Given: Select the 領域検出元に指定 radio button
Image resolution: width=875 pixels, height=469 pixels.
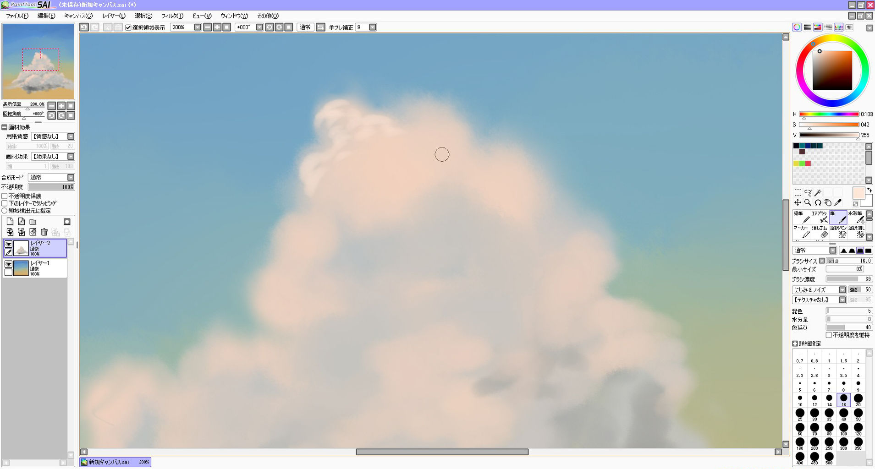Looking at the screenshot, I should click(x=5, y=211).
